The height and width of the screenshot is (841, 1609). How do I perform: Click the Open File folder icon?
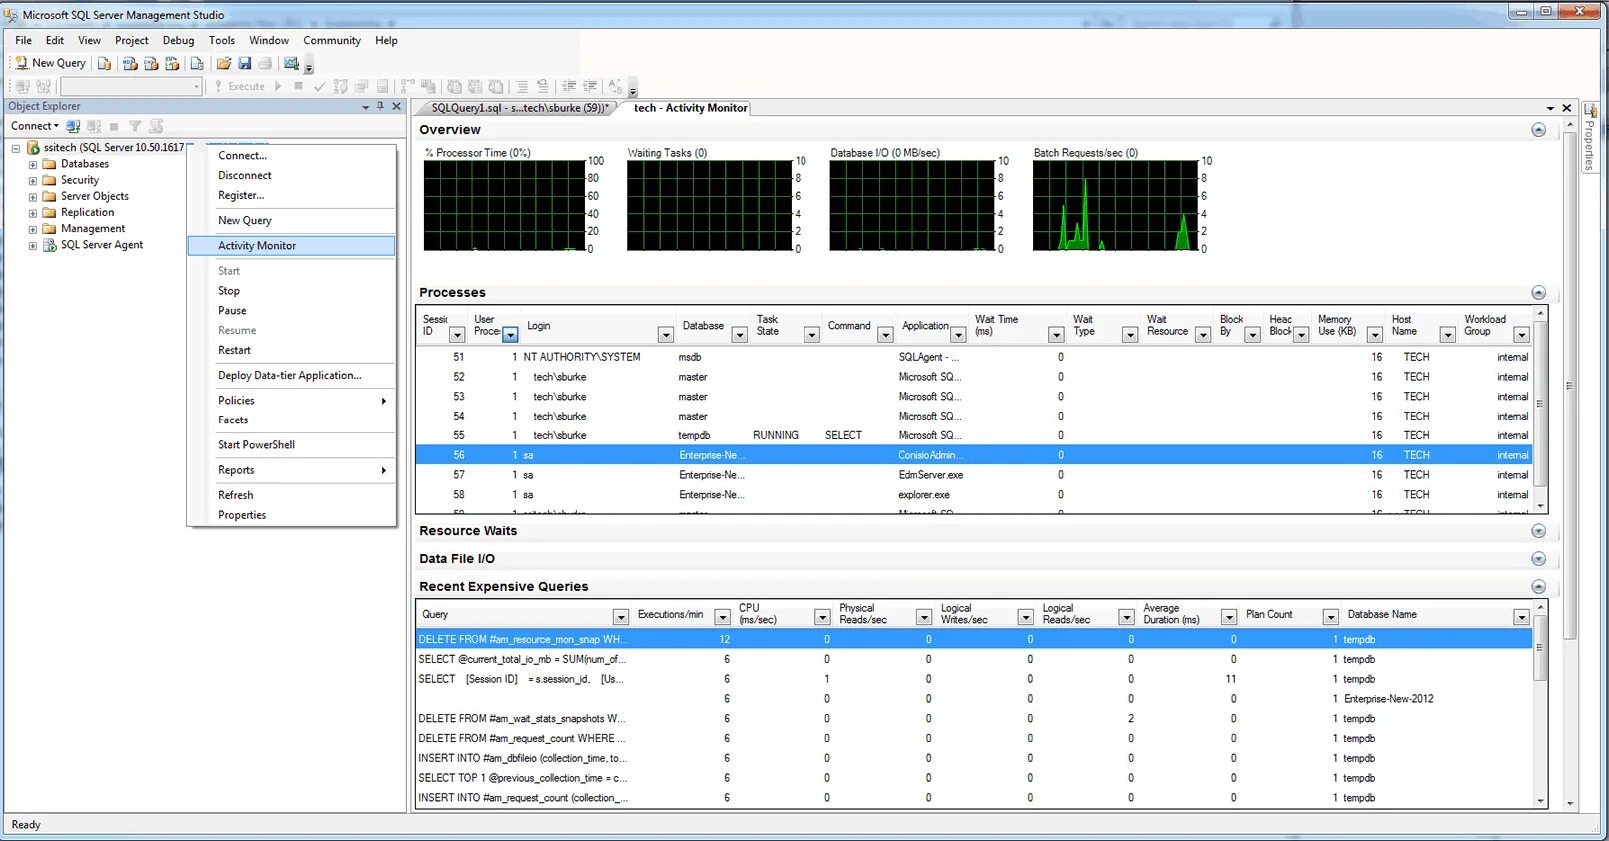click(224, 63)
